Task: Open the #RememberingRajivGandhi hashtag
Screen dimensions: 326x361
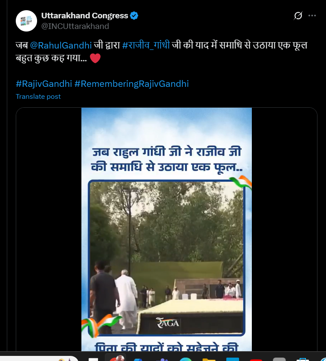Action: point(132,84)
